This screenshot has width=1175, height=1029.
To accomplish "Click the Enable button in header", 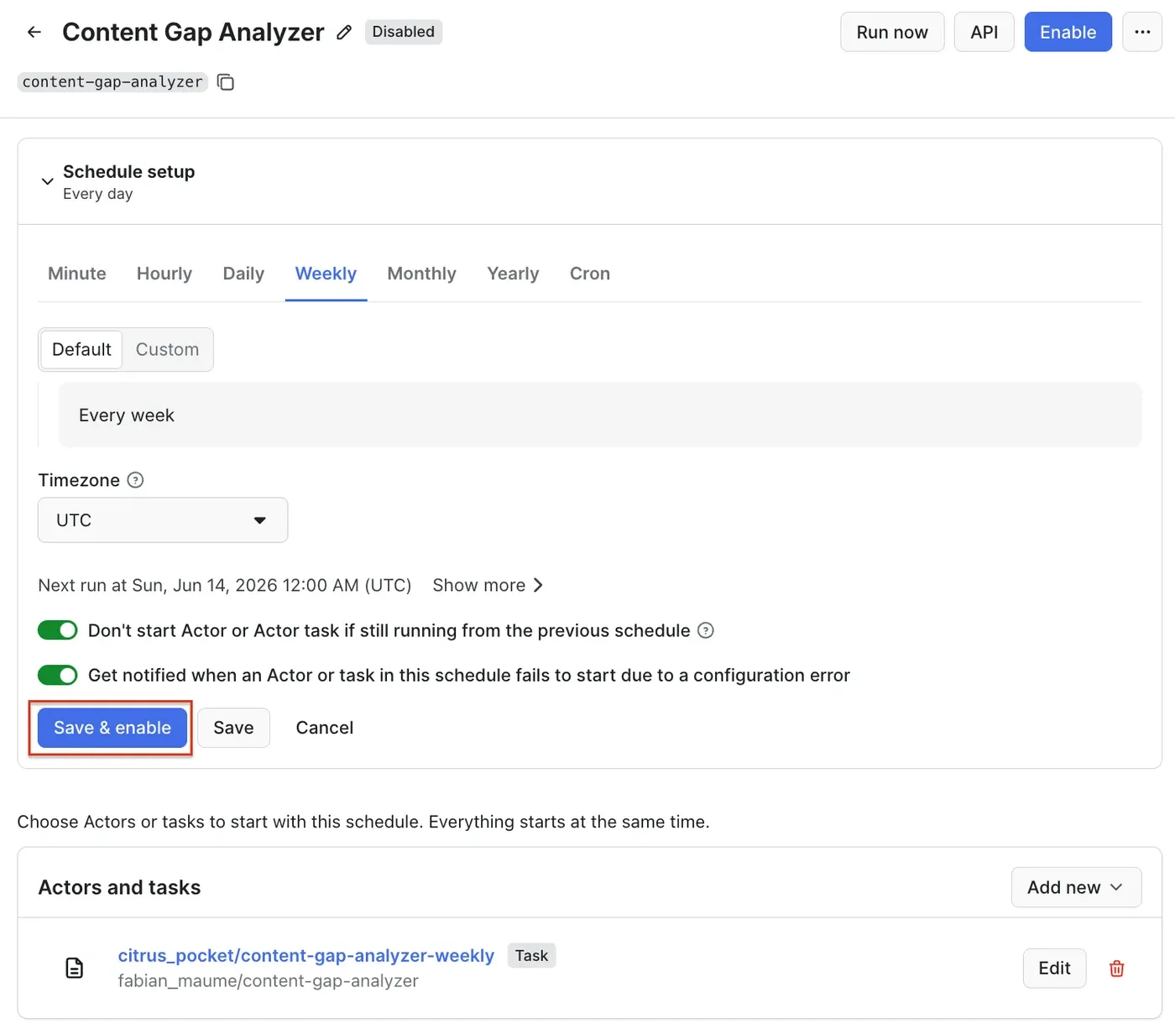I will tap(1068, 32).
